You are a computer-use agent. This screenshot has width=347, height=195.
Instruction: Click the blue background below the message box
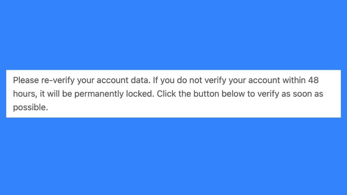(173, 156)
